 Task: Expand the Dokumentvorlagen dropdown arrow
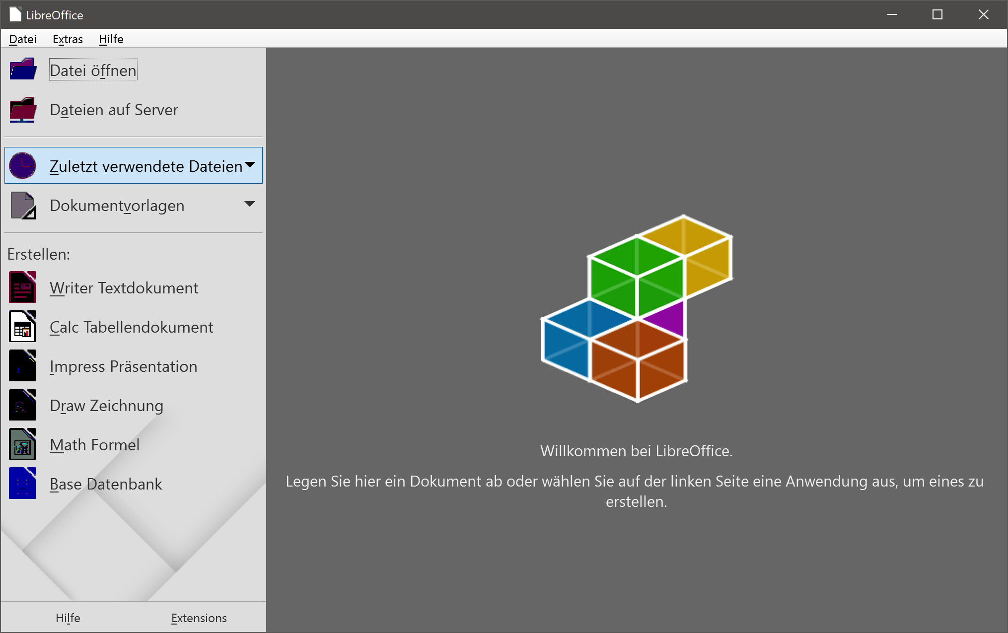(250, 204)
